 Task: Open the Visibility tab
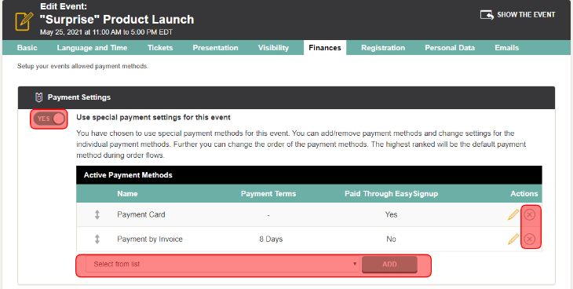click(x=273, y=48)
